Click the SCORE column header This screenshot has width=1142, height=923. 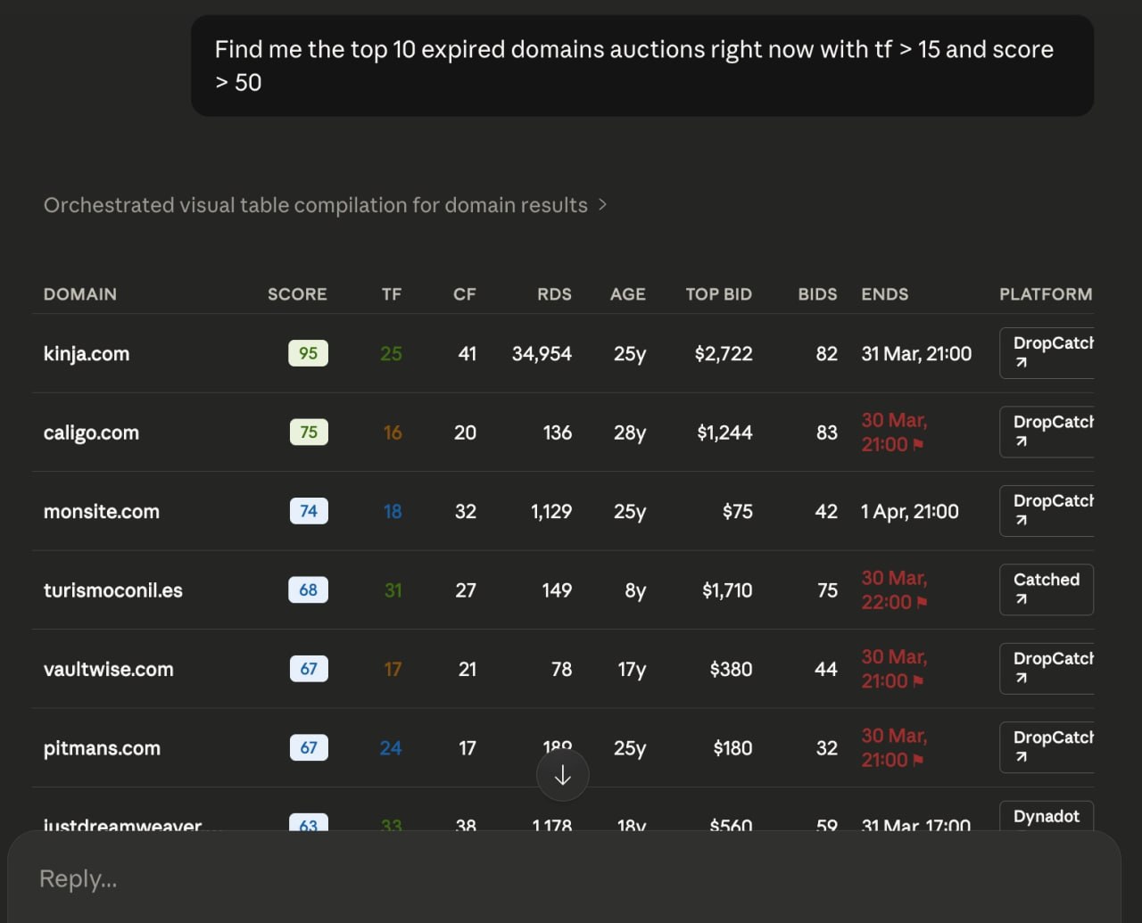pyautogui.click(x=297, y=294)
